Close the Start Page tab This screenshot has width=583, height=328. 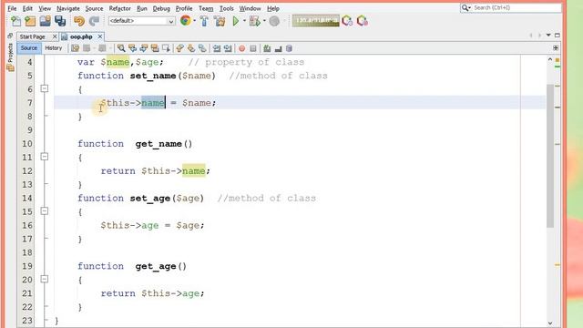[55, 36]
